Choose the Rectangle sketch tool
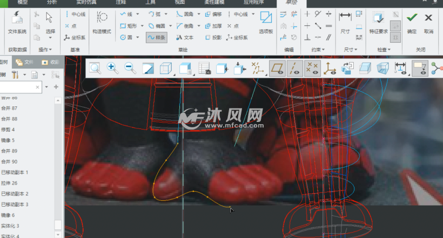This screenshot has width=443, height=238. pos(128,26)
